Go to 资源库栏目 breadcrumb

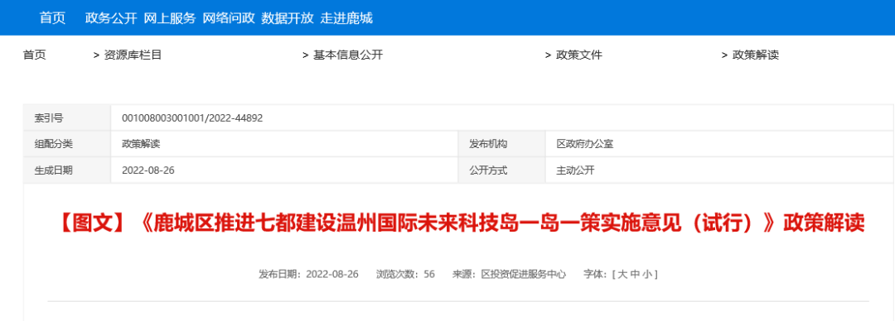tap(133, 55)
